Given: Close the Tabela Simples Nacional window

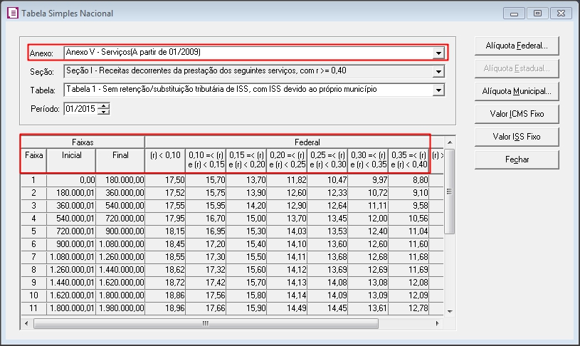Looking at the screenshot, I should coord(561,14).
